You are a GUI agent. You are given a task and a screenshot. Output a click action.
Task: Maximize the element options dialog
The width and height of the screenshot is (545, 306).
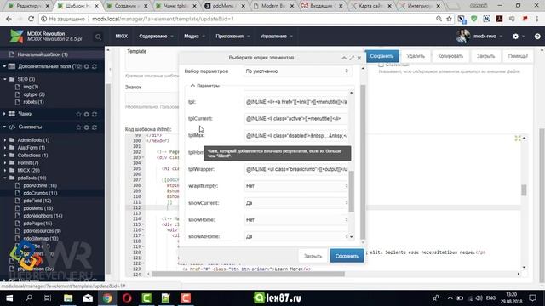(x=352, y=58)
